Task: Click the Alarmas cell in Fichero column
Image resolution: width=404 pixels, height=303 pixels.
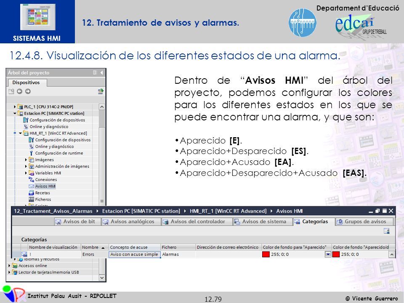Action: click(178, 254)
